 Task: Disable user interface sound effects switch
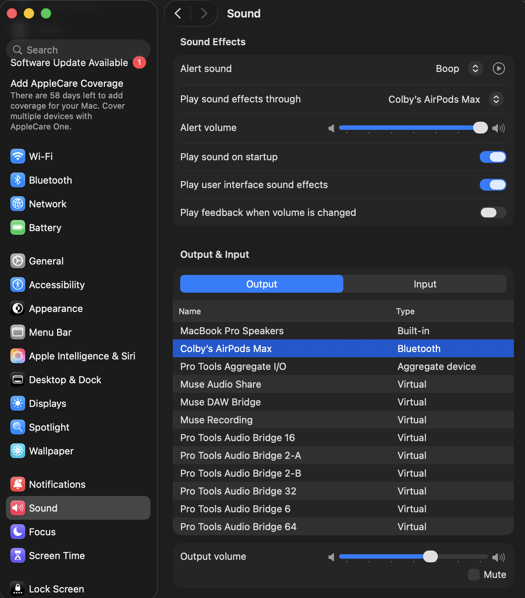493,185
